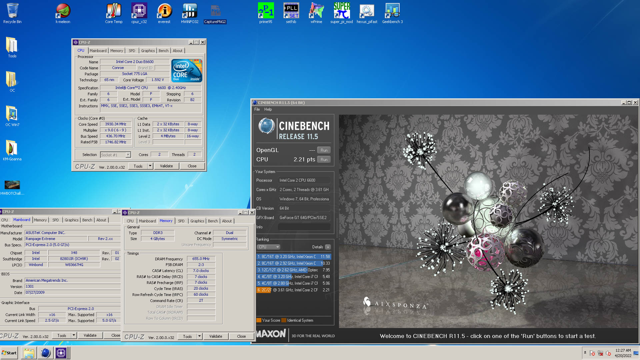Launch the prime95 desktop shortcut
640x360 pixels.
point(266,13)
